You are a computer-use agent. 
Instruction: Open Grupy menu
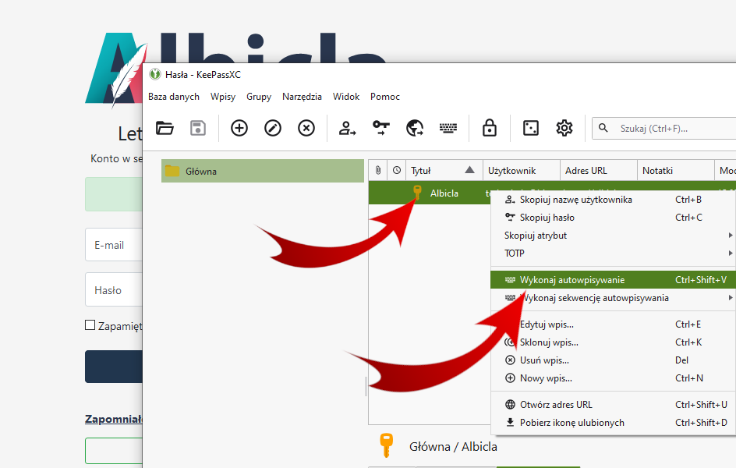pyautogui.click(x=259, y=97)
